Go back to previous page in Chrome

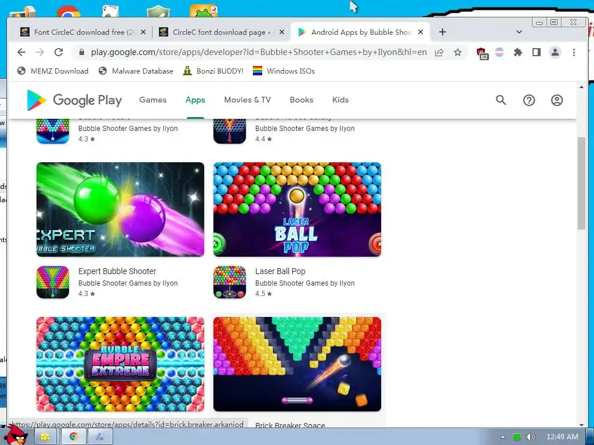tap(21, 52)
